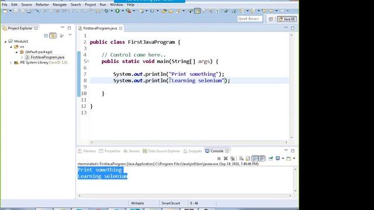Click the Clear Console icon
This screenshot has height=210, width=374.
241,158
